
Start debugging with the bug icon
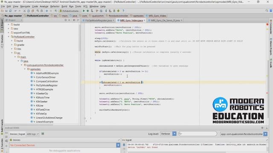(88, 11)
